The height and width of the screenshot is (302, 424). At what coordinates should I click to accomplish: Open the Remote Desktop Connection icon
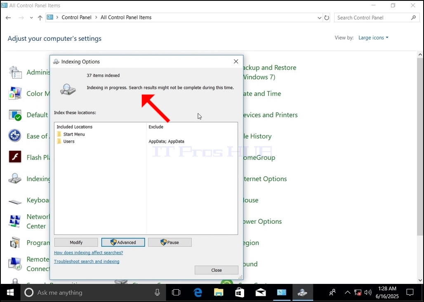pos(15,264)
